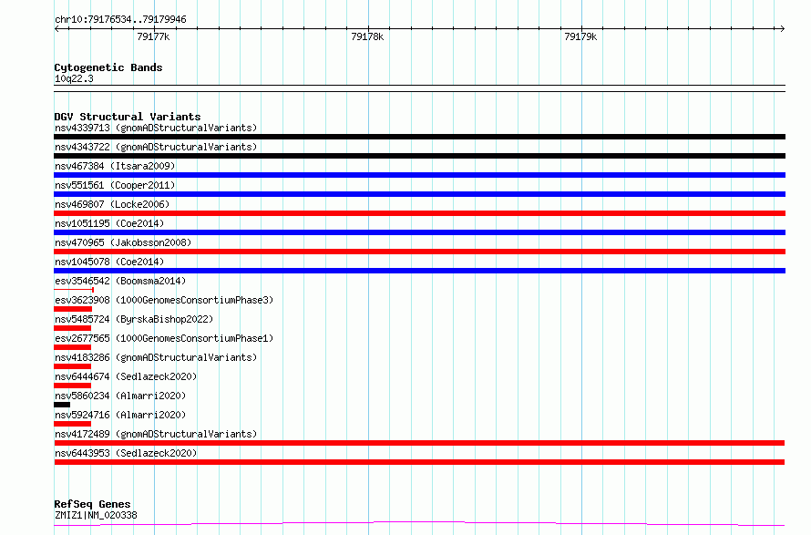Click nsv4172489 gnomADStructuralVariants label
Image resolution: width=811 pixels, height=535 pixels.
click(156, 434)
